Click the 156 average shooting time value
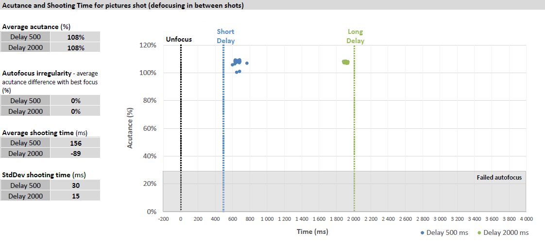545x246 pixels. pos(75,143)
